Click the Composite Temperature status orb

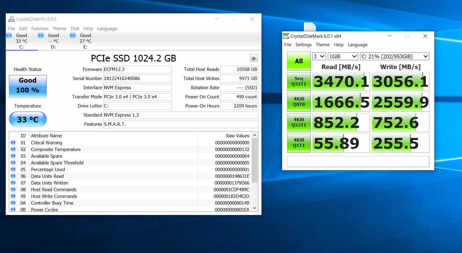click(13, 149)
